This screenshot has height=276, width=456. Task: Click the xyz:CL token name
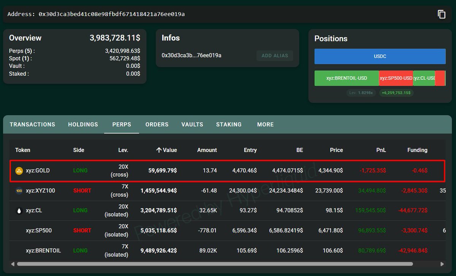tap(34, 210)
